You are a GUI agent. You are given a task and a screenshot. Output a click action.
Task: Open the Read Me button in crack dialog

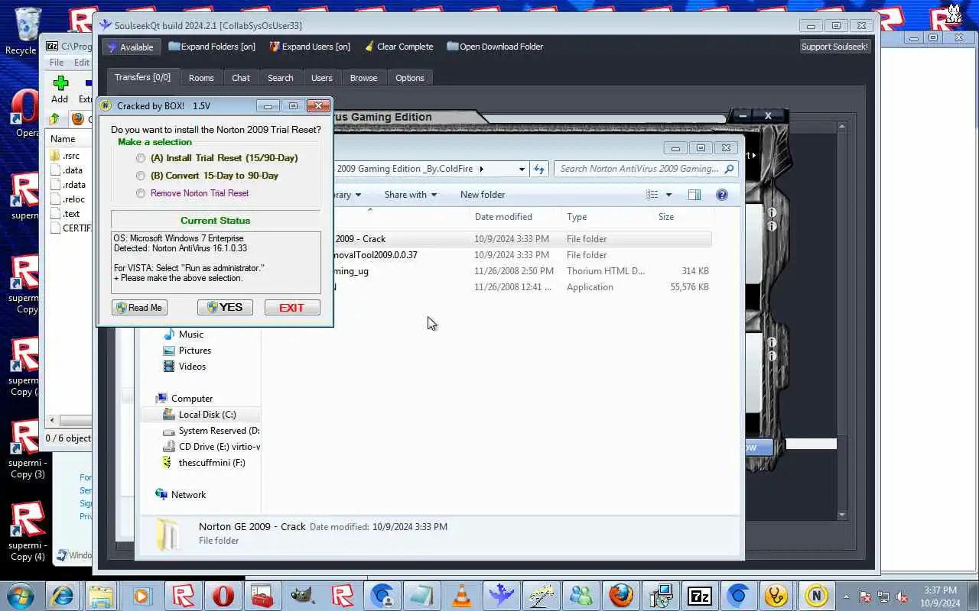coord(139,308)
